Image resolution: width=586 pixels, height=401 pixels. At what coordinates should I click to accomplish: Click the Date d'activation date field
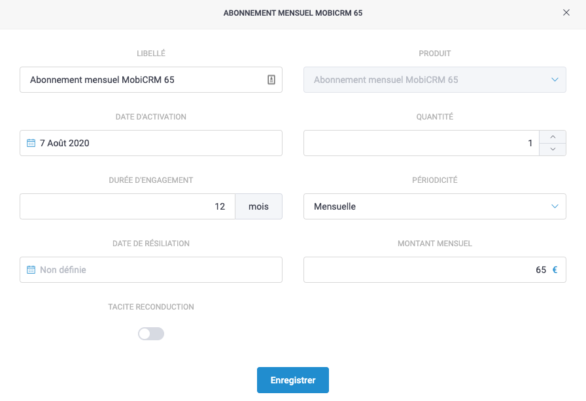(157, 143)
